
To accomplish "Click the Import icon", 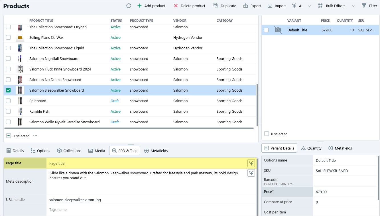I will click(x=270, y=6).
